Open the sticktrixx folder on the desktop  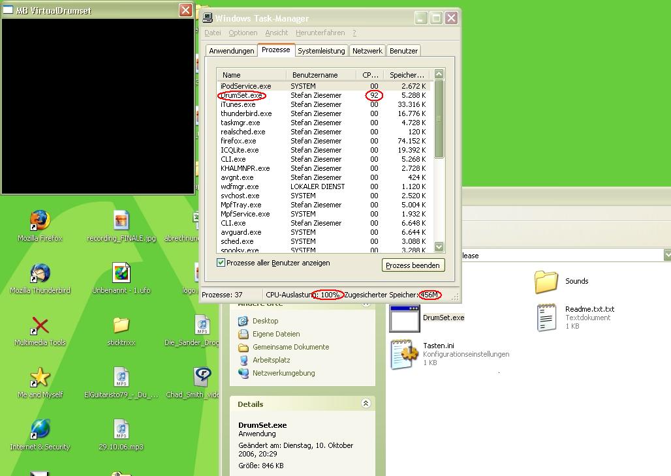pyautogui.click(x=121, y=326)
